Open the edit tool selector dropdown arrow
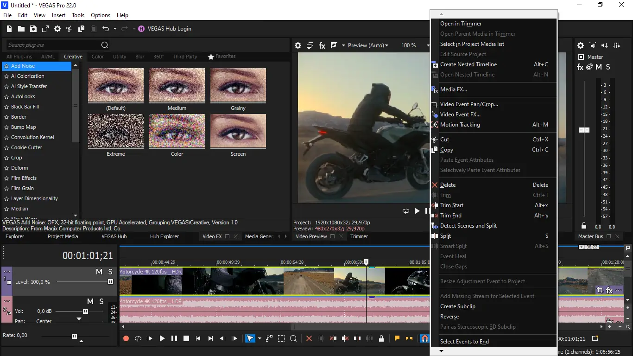This screenshot has width=633, height=356. pos(260,339)
